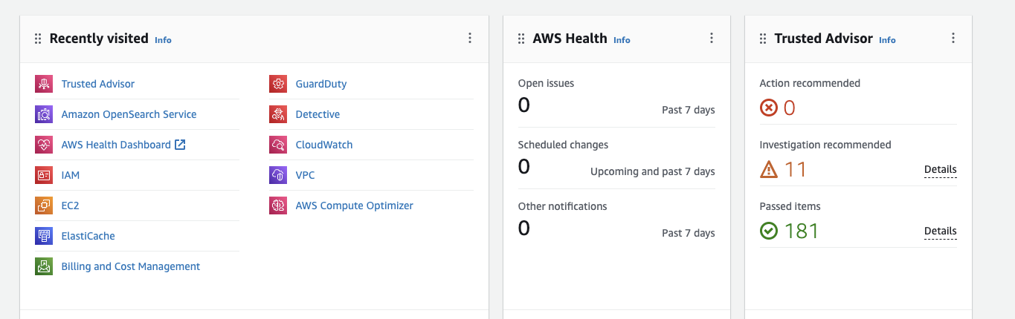Click the 'Upcoming and past 7 days' text
Screen dimensions: 1015x319
coord(653,171)
